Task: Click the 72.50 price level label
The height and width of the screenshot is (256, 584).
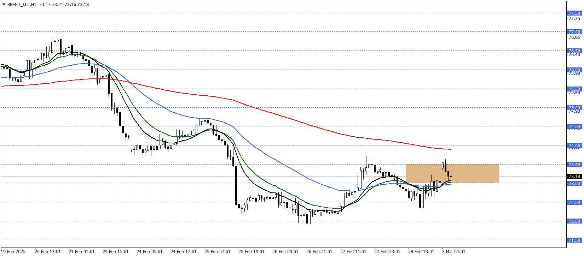Action: 574,202
